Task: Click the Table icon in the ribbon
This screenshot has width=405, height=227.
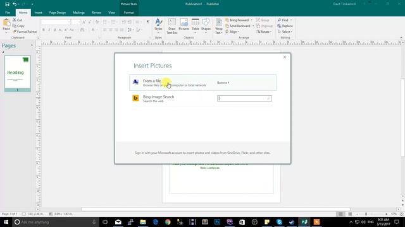Action: pyautogui.click(x=196, y=23)
